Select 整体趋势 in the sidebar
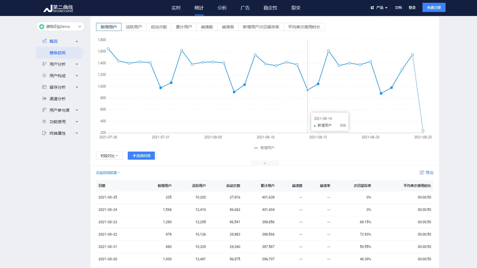The width and height of the screenshot is (477, 268). (57, 53)
